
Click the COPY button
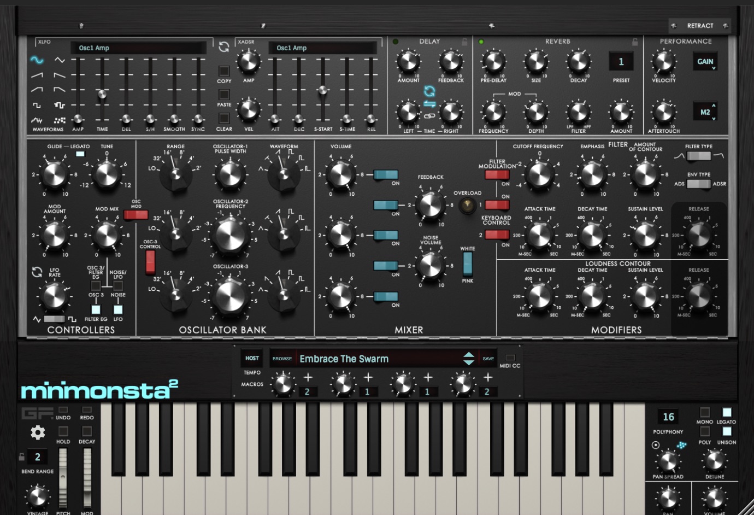point(224,71)
